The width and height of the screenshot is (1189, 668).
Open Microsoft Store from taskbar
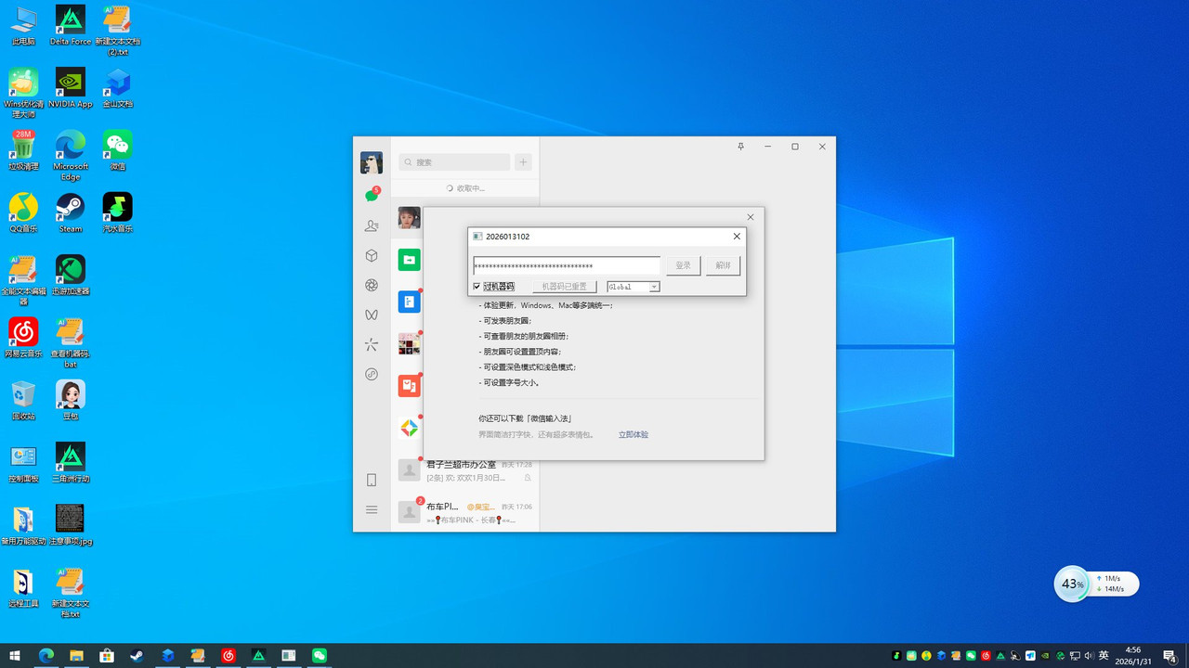[x=107, y=655]
